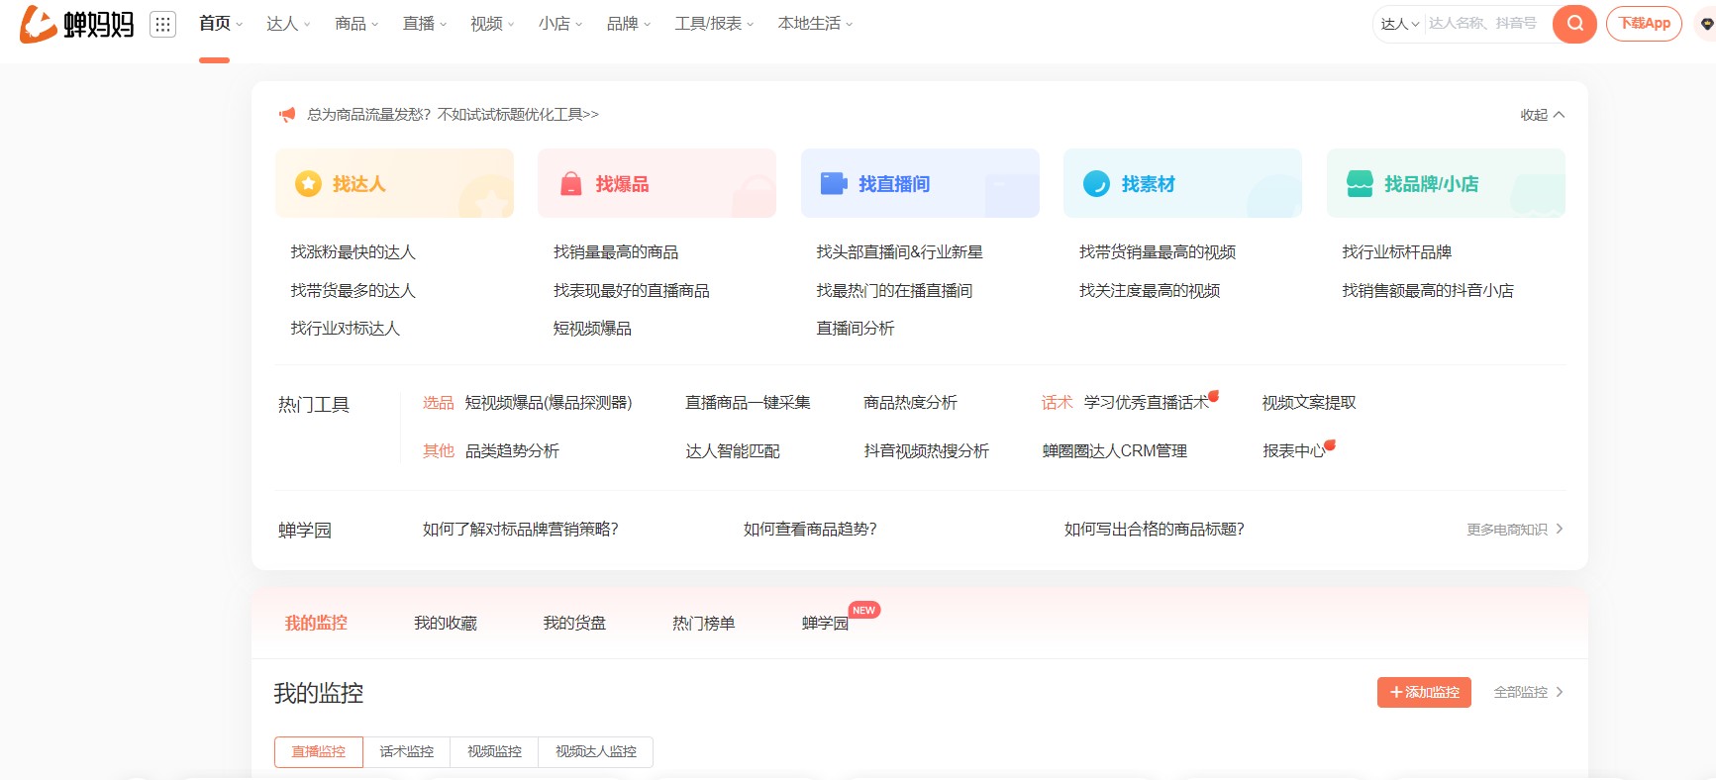Collapse the panel with 收起
Viewport: 1716px width, 780px height.
(1543, 115)
